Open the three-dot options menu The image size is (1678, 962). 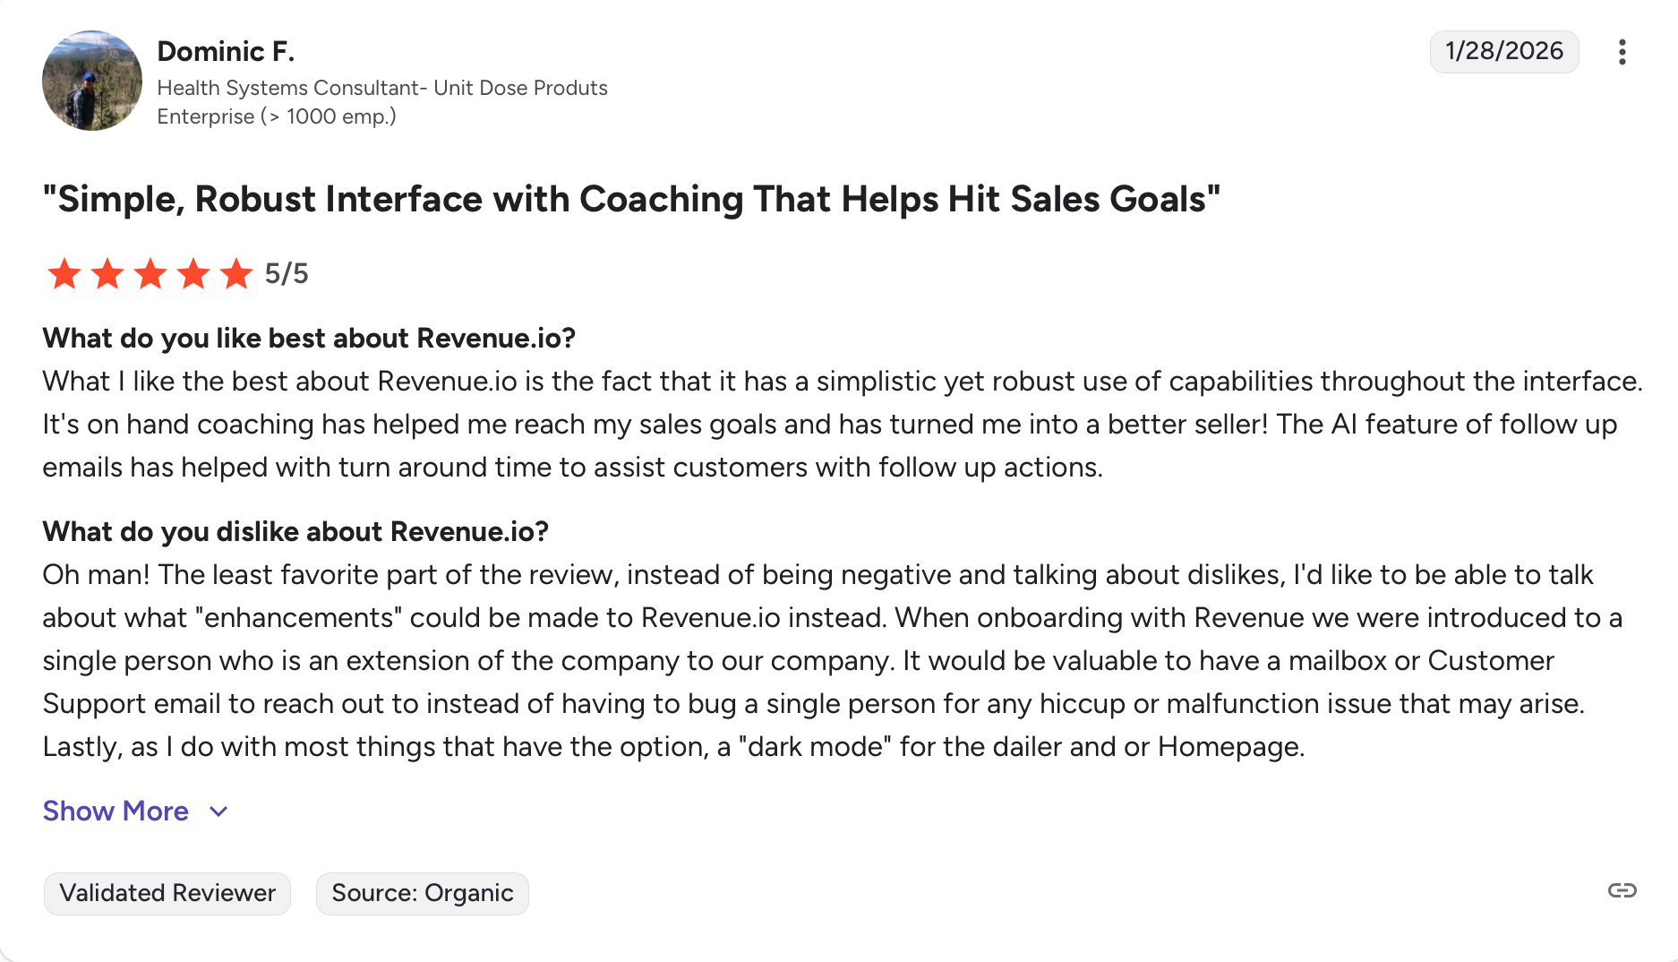(1622, 52)
